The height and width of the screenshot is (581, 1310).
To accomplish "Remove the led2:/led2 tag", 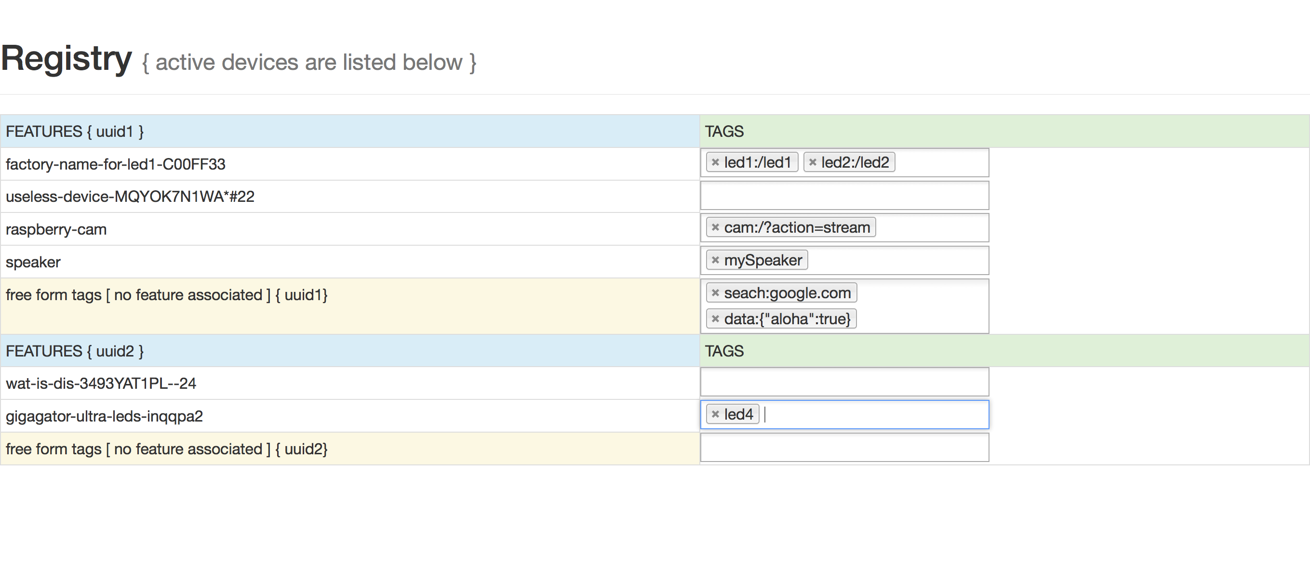I will coord(812,163).
